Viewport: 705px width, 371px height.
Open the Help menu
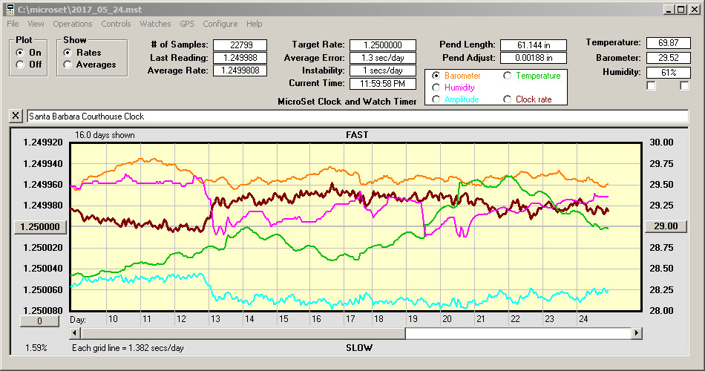point(254,24)
